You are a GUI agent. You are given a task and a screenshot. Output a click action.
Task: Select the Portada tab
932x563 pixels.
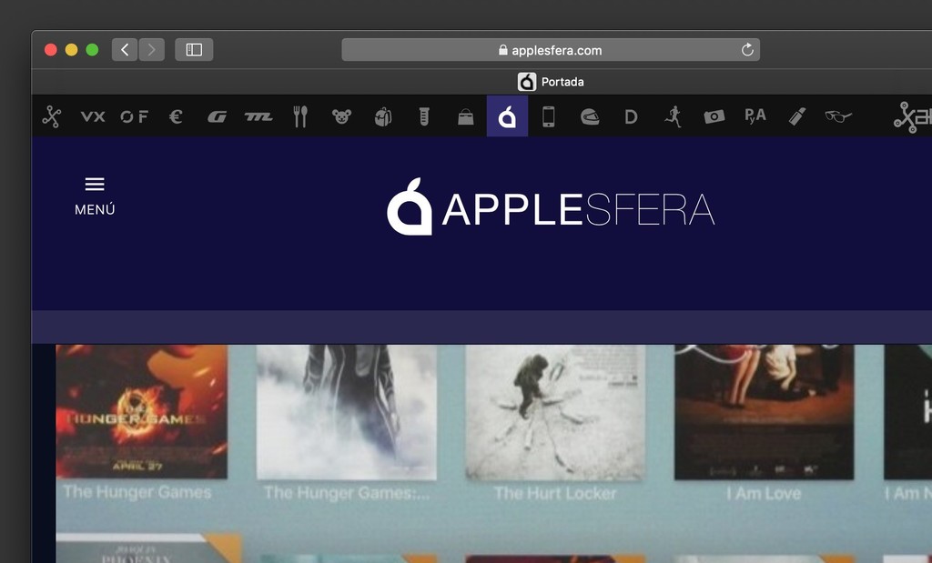click(x=551, y=82)
